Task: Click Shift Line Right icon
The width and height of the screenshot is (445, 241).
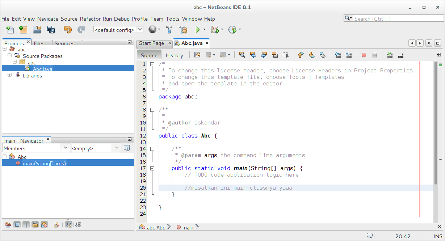Action: pyautogui.click(x=349, y=55)
